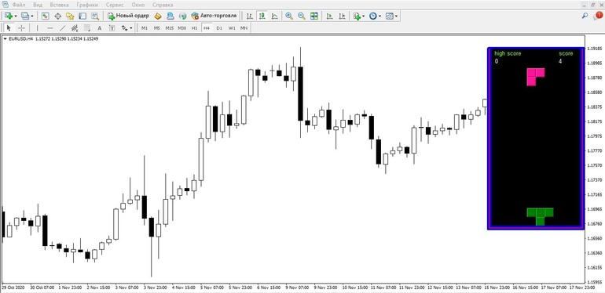Switch chart to candlestick mode

coord(262,16)
